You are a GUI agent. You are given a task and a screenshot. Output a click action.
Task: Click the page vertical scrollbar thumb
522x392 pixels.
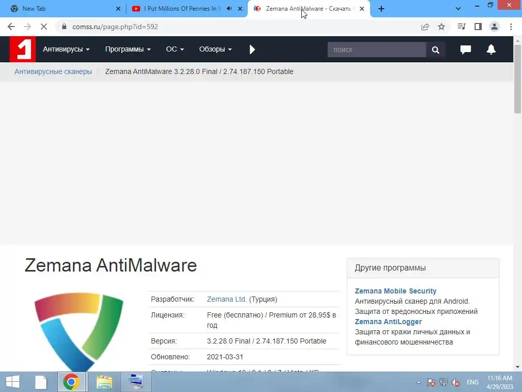coord(518,79)
